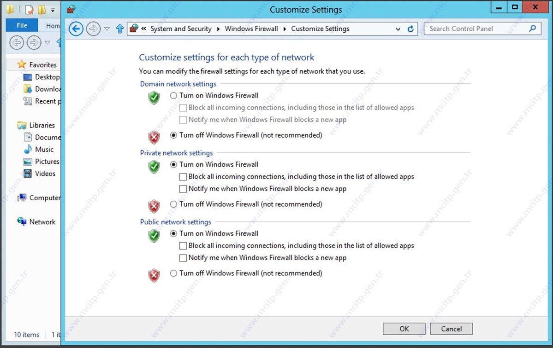Screen dimensions: 553x348
Task: Turn off Windows Firewall for Public network
Action: pyautogui.click(x=173, y=273)
